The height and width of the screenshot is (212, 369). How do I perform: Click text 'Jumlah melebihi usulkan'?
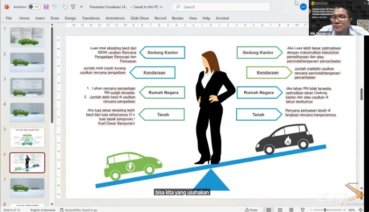pos(314,69)
